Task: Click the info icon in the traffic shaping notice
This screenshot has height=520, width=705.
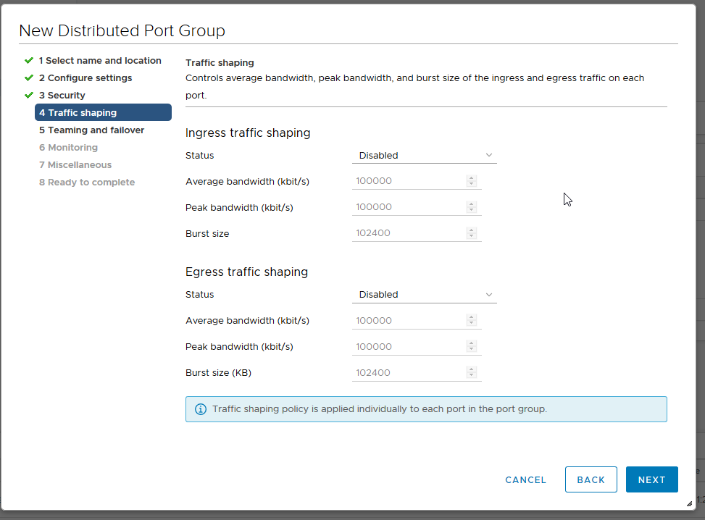Action: [201, 409]
